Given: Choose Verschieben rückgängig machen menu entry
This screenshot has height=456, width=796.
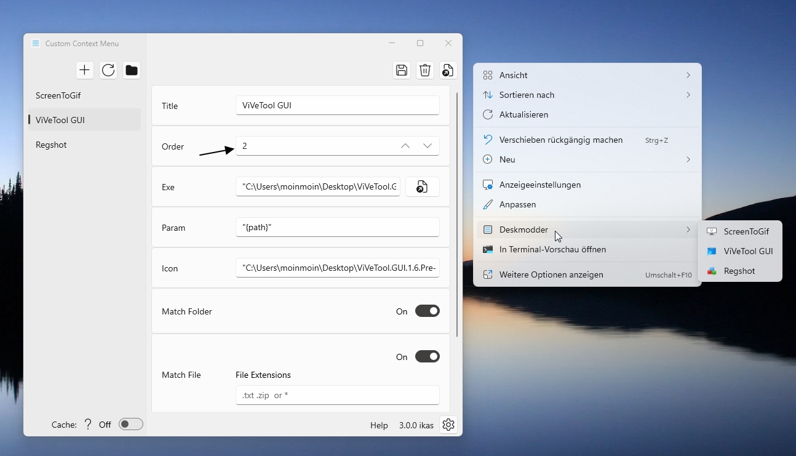Looking at the screenshot, I should coord(587,140).
